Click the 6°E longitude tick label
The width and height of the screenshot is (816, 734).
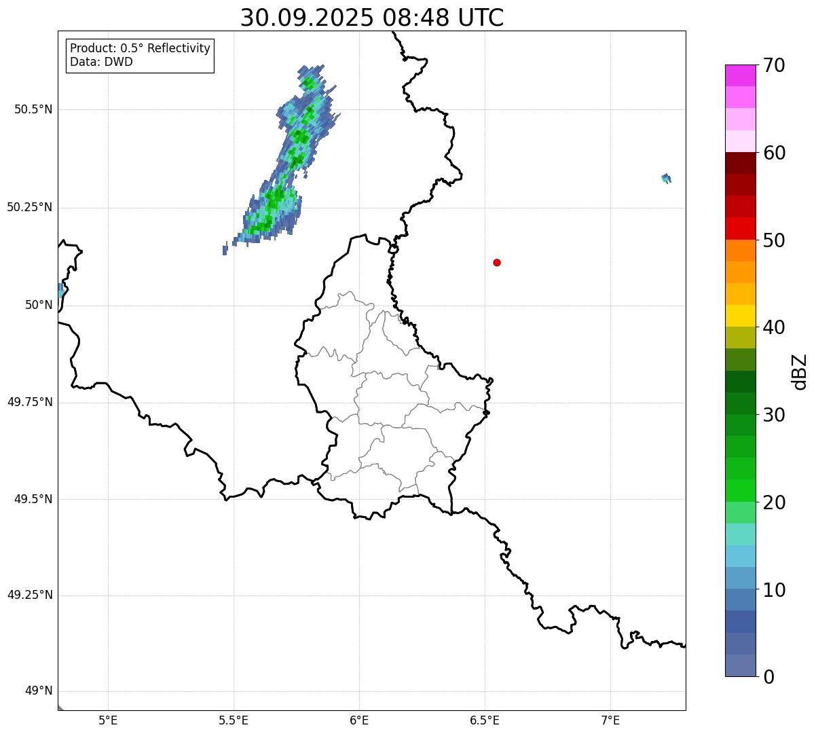(x=359, y=720)
